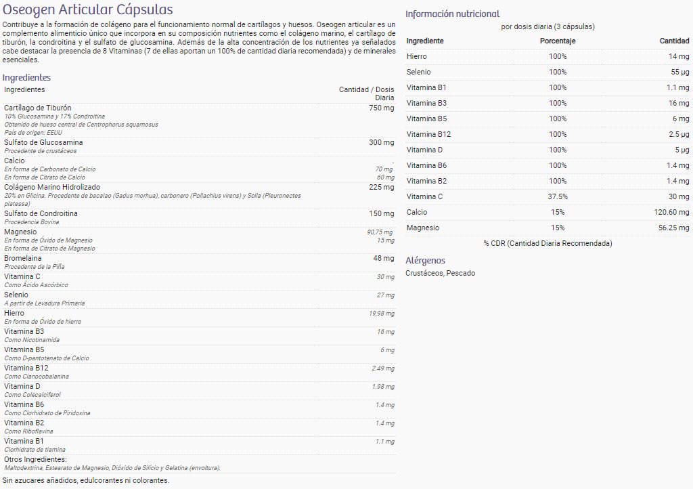Image resolution: width=693 pixels, height=489 pixels.
Task: Select 'Cartílago de Tiburón' ingredient name
Action: (38, 108)
